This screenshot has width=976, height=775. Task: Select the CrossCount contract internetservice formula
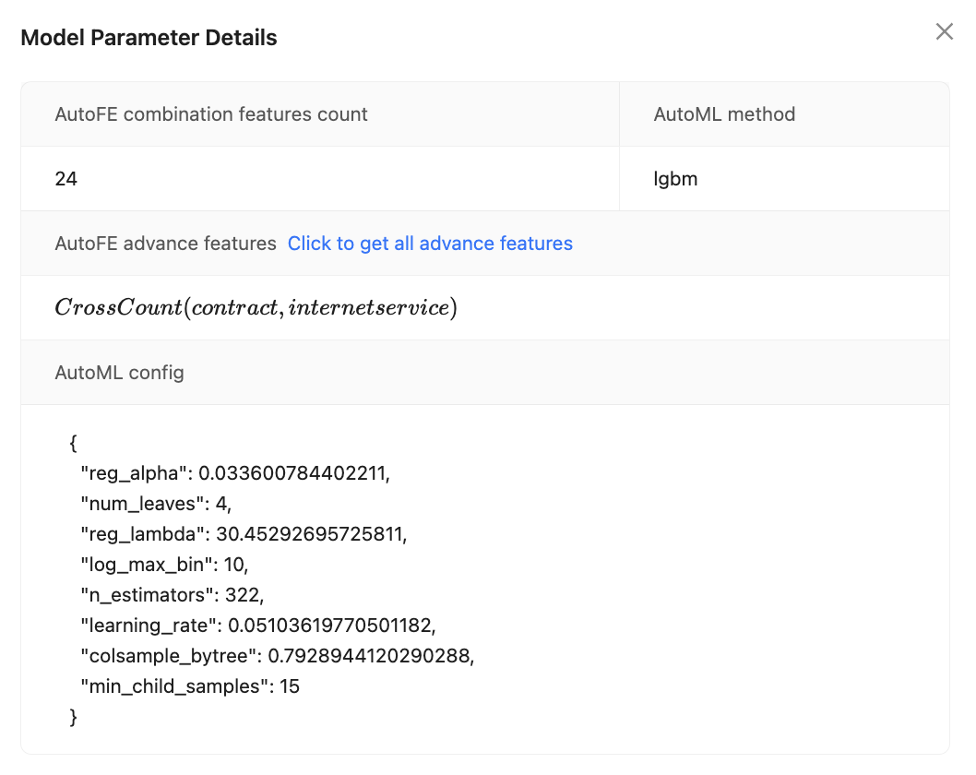(256, 307)
